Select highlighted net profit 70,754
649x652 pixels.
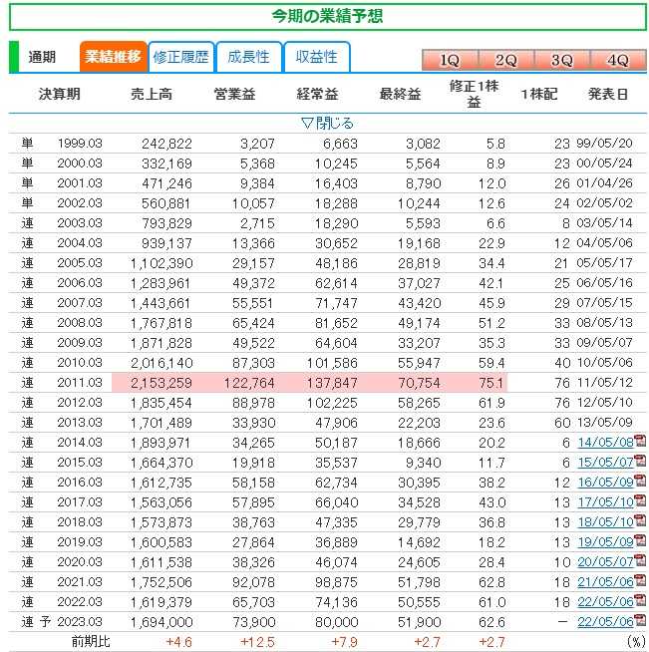pos(419,383)
